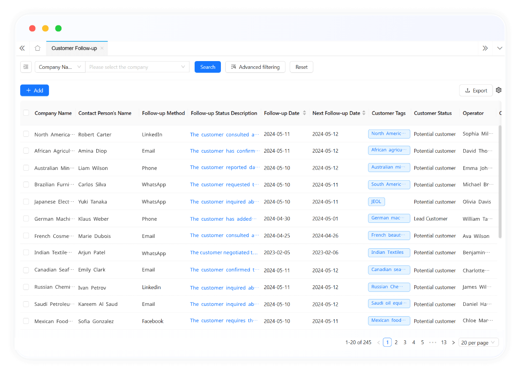The image size is (520, 373).
Task: Switch to the Customer Follow-up tab
Action: [74, 48]
